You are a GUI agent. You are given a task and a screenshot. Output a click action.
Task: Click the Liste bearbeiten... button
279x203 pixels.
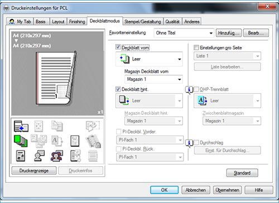[227, 67]
